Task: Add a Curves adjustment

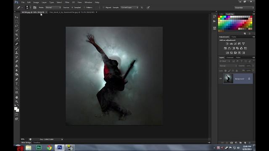Action: [x=235, y=44]
